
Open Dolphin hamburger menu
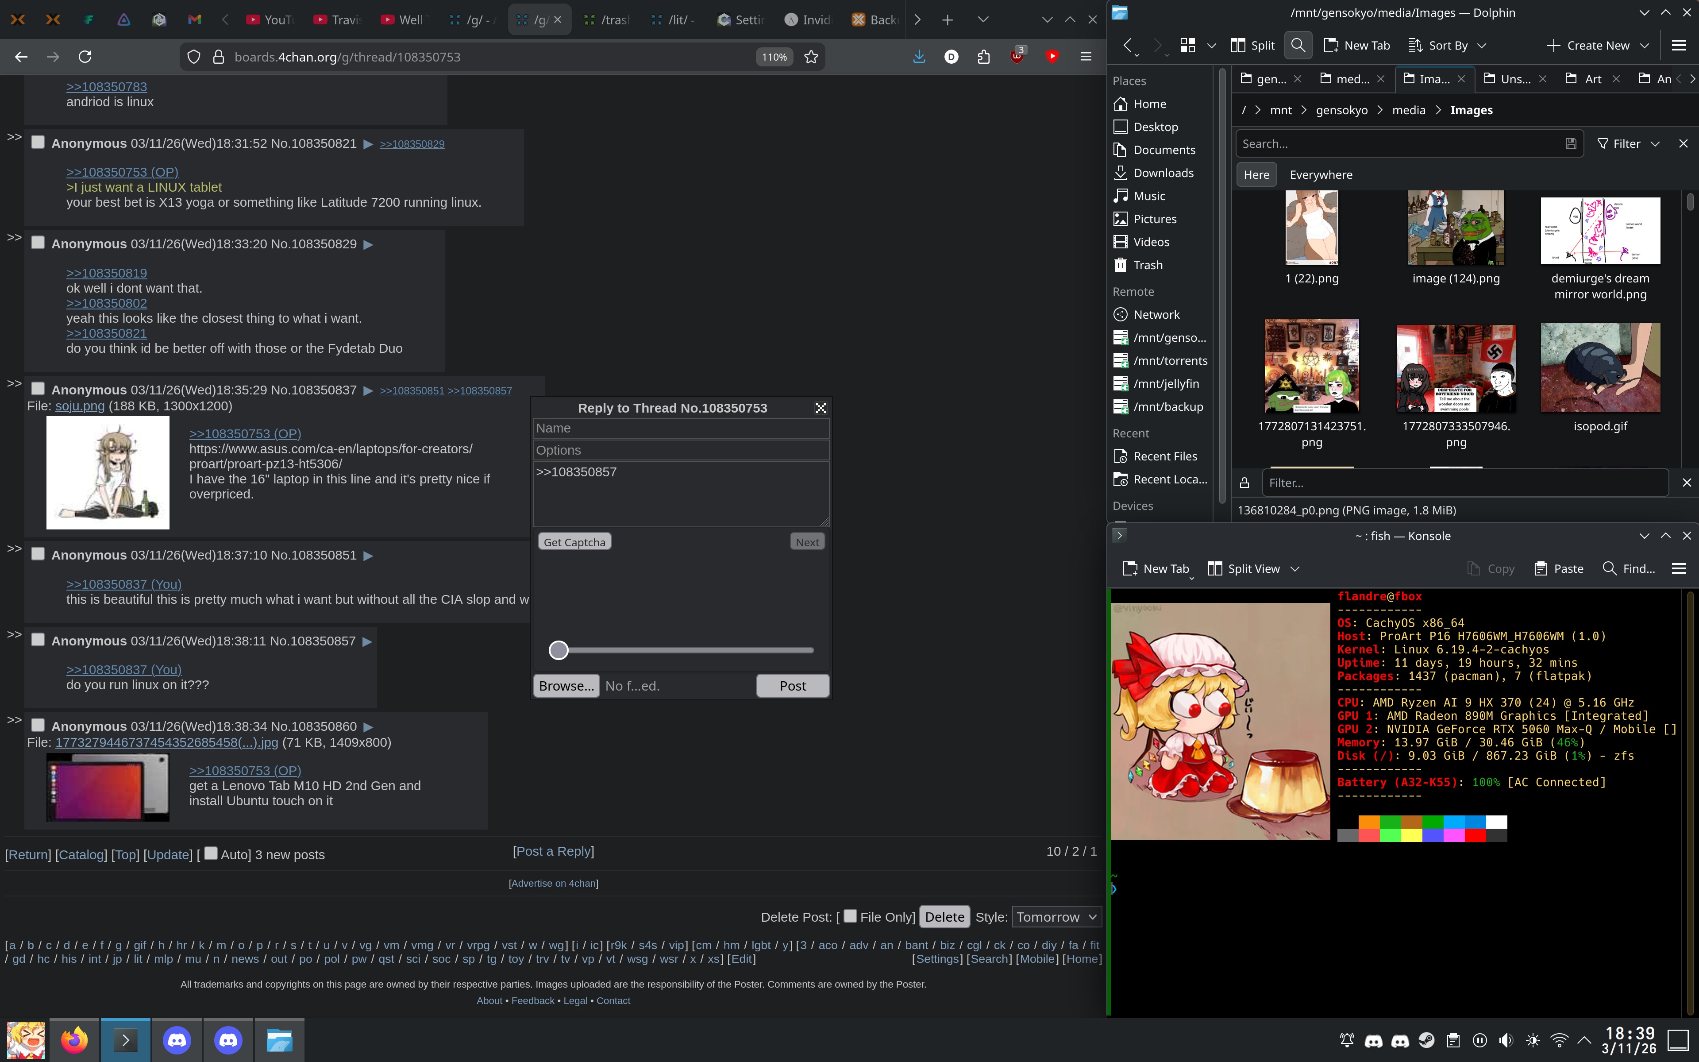click(1679, 46)
